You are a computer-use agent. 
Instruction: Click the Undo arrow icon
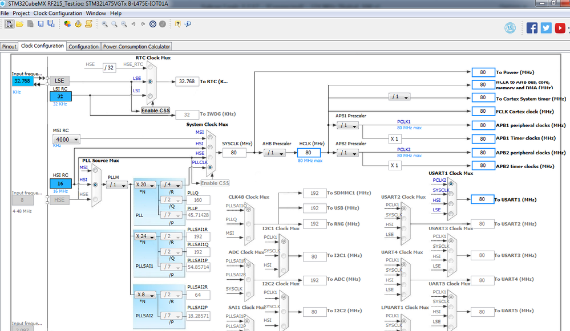pos(134,24)
